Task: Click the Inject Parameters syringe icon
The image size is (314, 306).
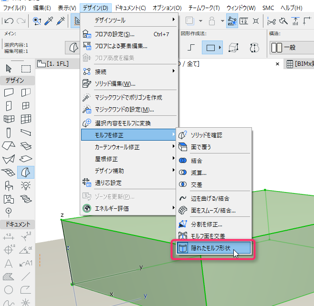Action: click(61, 21)
